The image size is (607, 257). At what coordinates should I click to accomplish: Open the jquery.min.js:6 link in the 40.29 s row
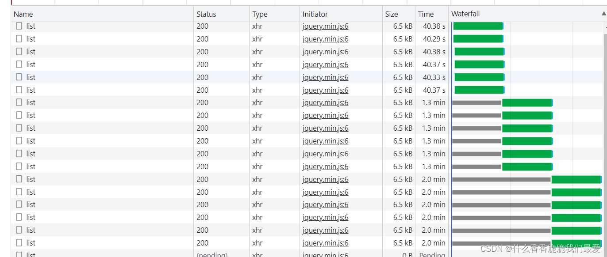(325, 39)
